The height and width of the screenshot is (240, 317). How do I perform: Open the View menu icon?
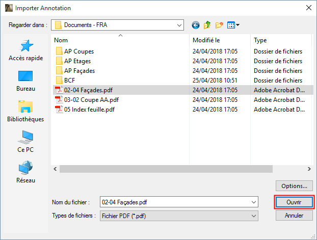tap(233, 24)
